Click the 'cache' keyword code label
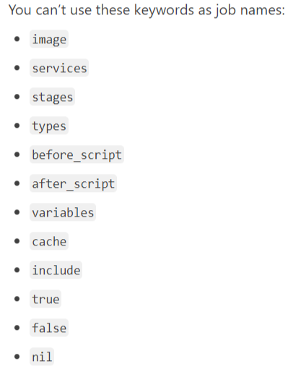 (x=49, y=241)
